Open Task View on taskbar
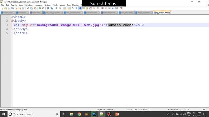Viewport: 209px width, 117px height. [64, 114]
